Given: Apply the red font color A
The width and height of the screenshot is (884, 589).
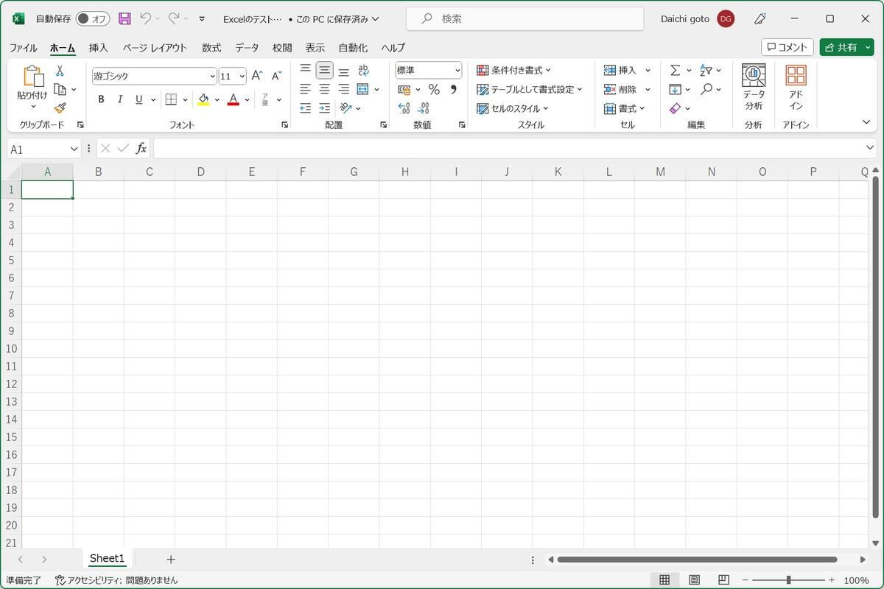Looking at the screenshot, I should point(234,99).
